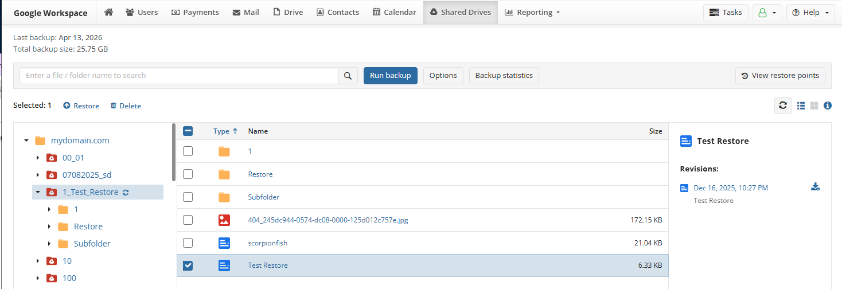Toggle the select-all header checkbox

click(x=188, y=131)
